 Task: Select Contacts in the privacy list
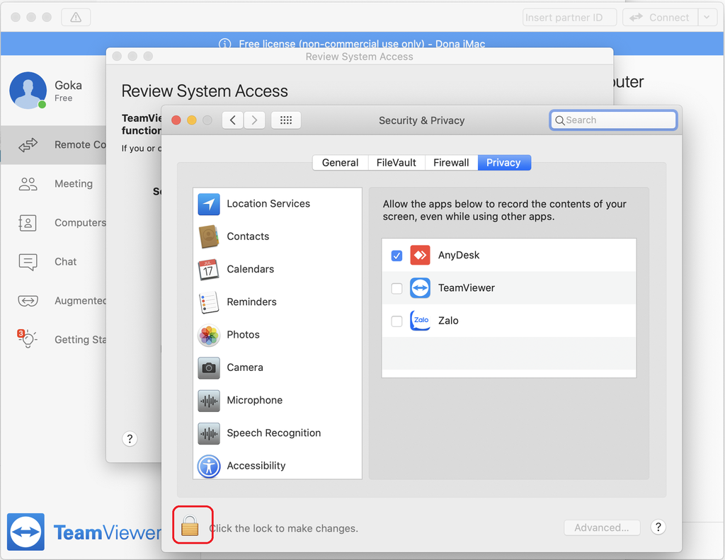[278, 236]
